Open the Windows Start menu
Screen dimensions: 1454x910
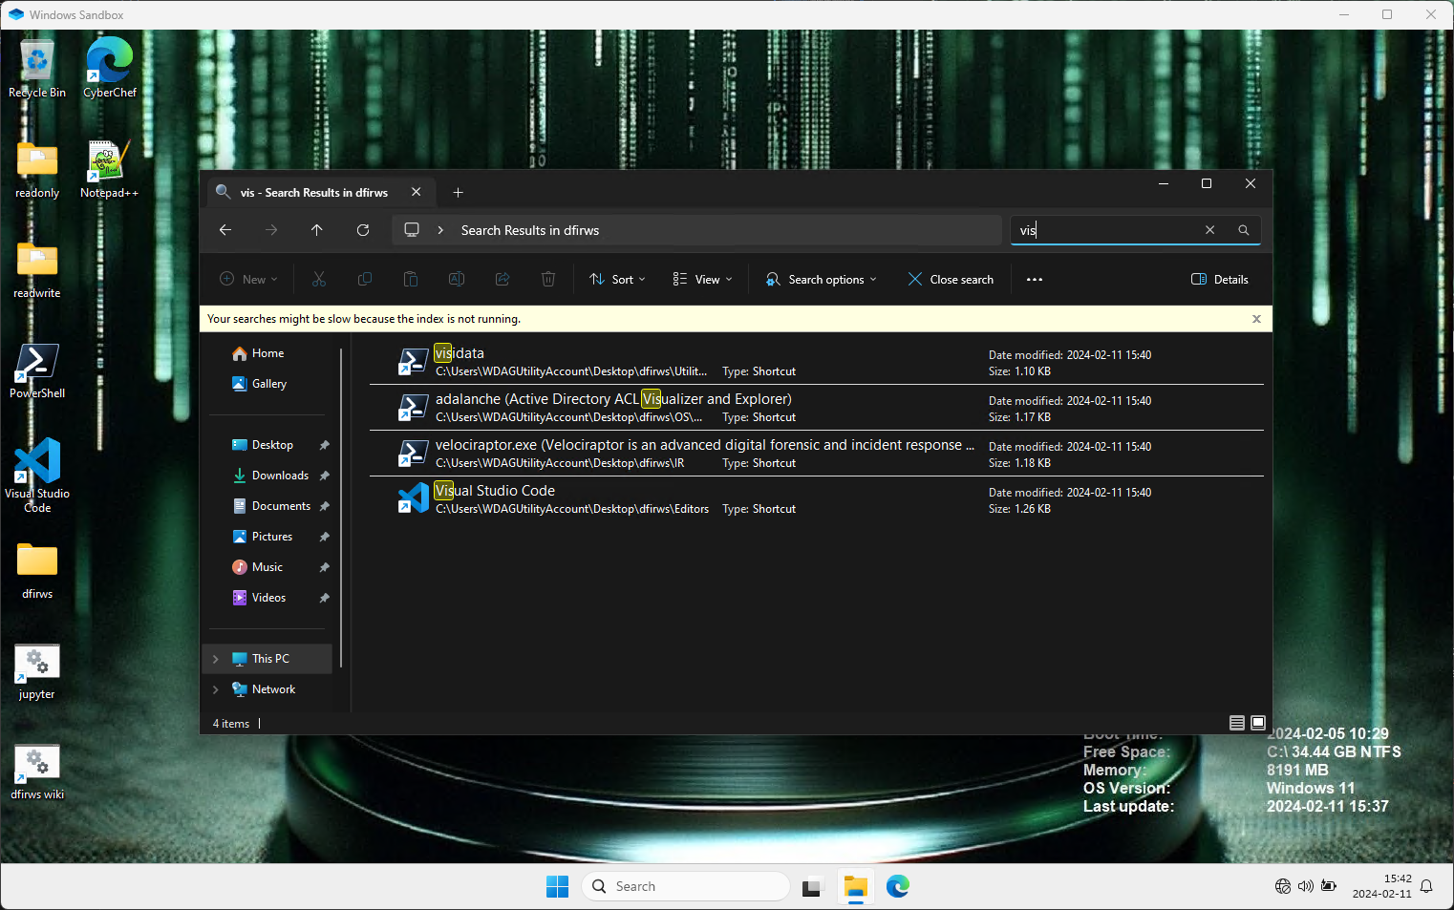tap(557, 887)
